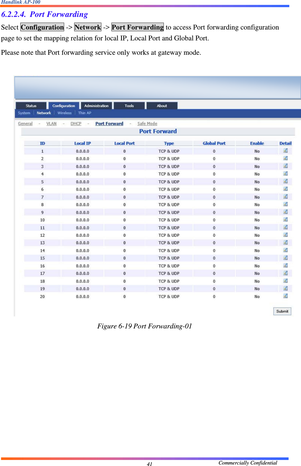This screenshot has width=301, height=466.
Task: Follow the DHCP link
Action: (x=76, y=124)
